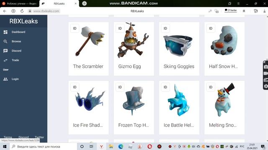Click the www.rbxleaks.com address field

46,11
